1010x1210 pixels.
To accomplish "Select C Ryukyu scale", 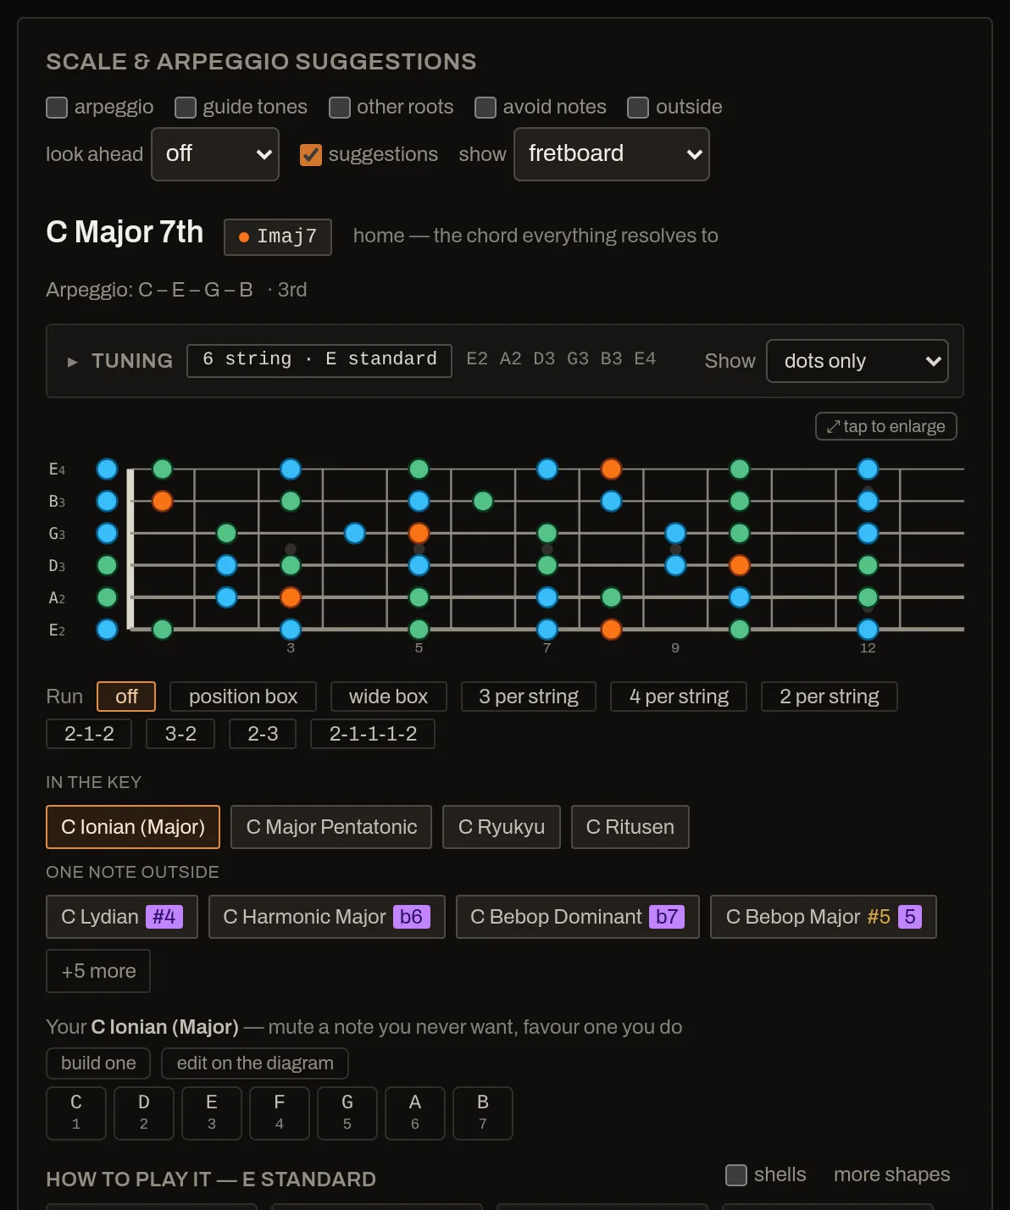I will pos(502,827).
